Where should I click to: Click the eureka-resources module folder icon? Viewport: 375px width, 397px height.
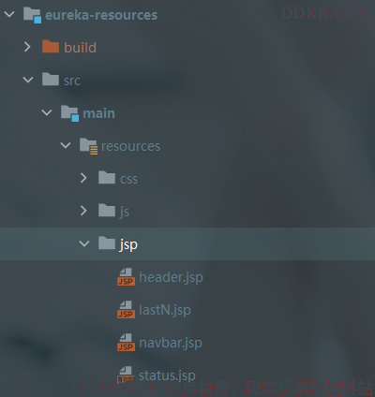tap(33, 15)
